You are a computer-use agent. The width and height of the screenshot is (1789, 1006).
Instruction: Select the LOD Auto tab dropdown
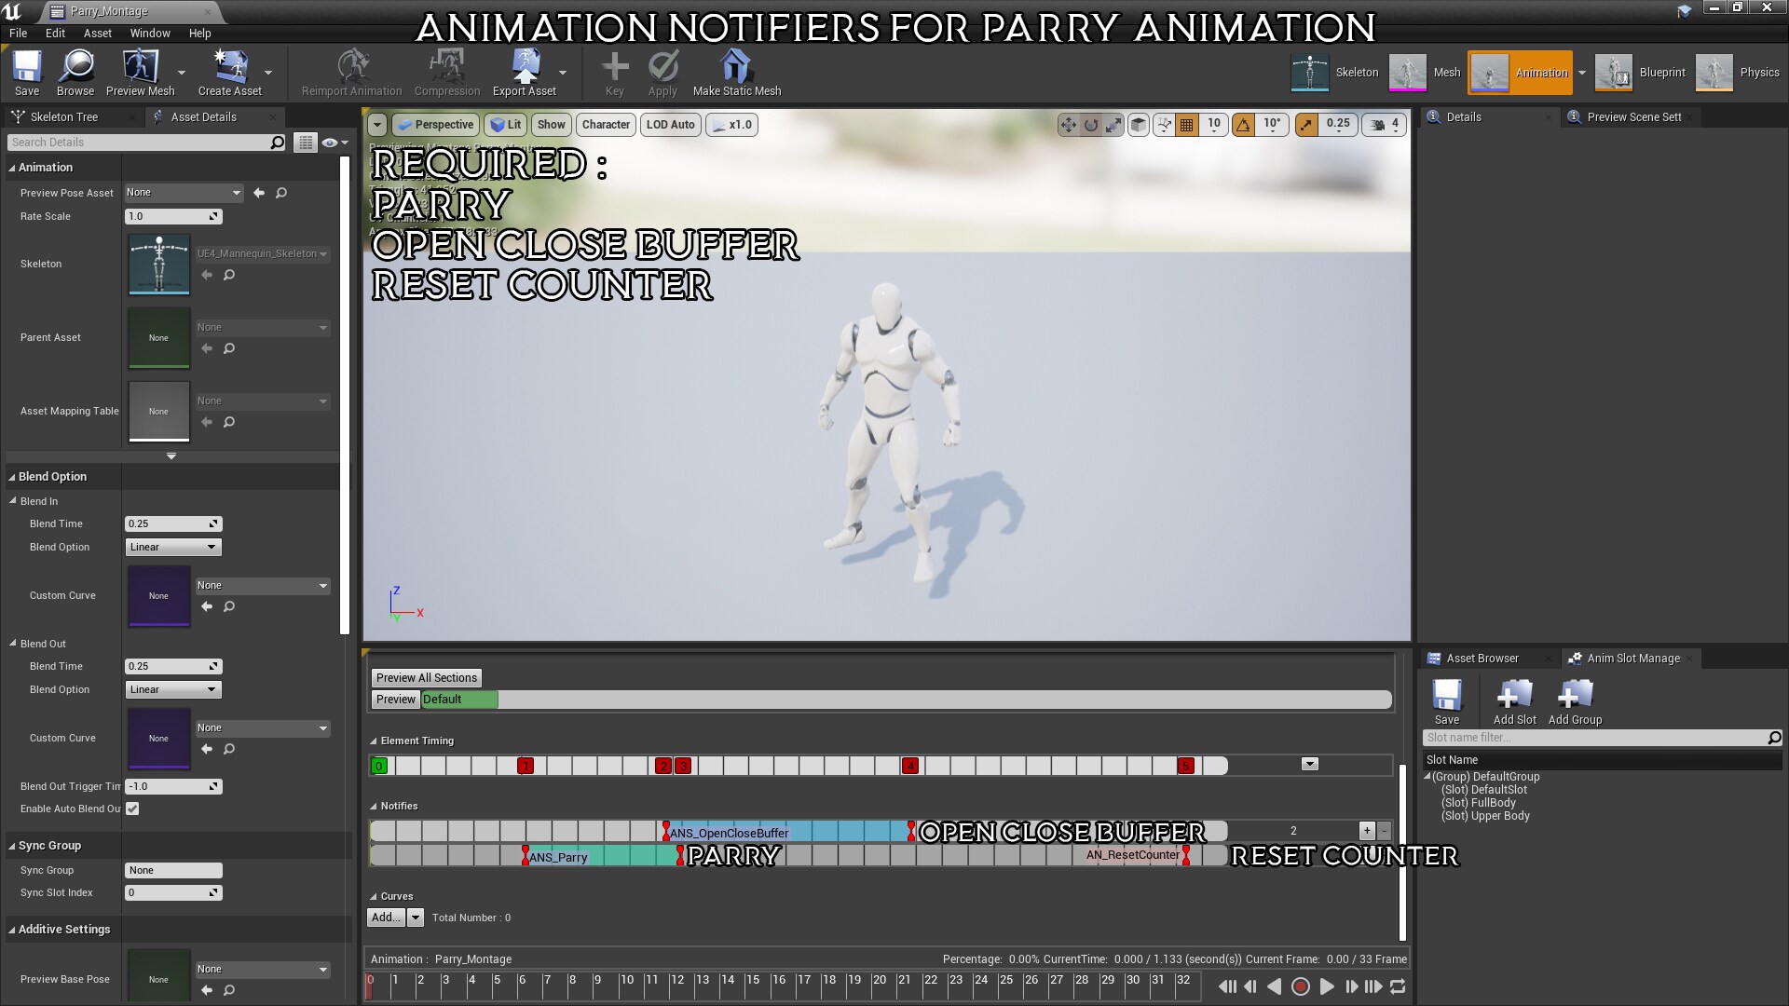point(670,124)
